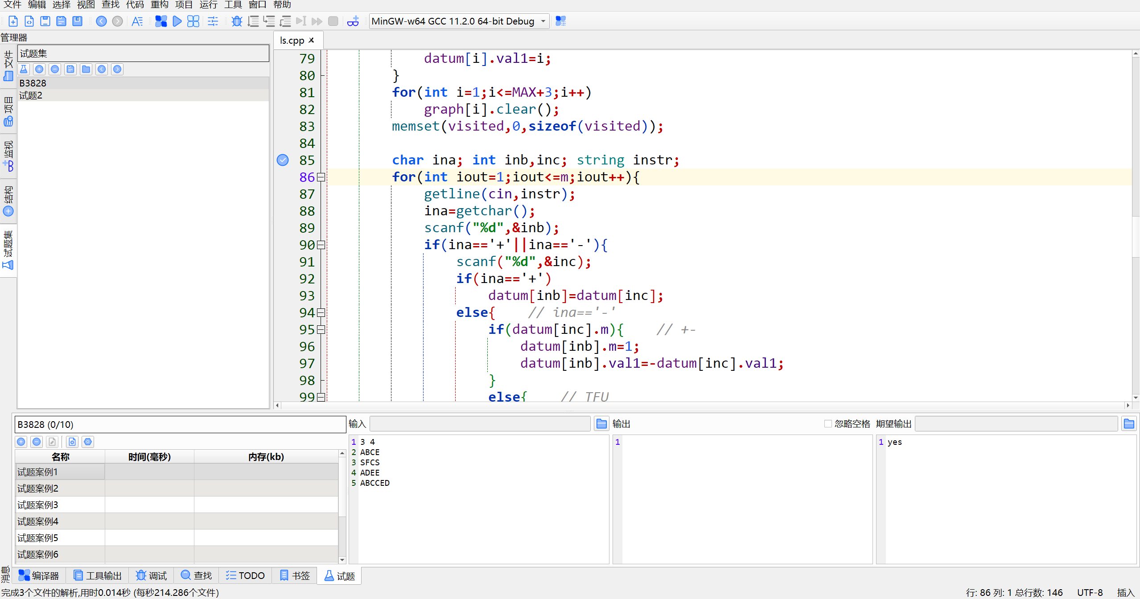This screenshot has height=599, width=1140.
Task: Click the Save As toolbar icon
Action: coord(61,21)
